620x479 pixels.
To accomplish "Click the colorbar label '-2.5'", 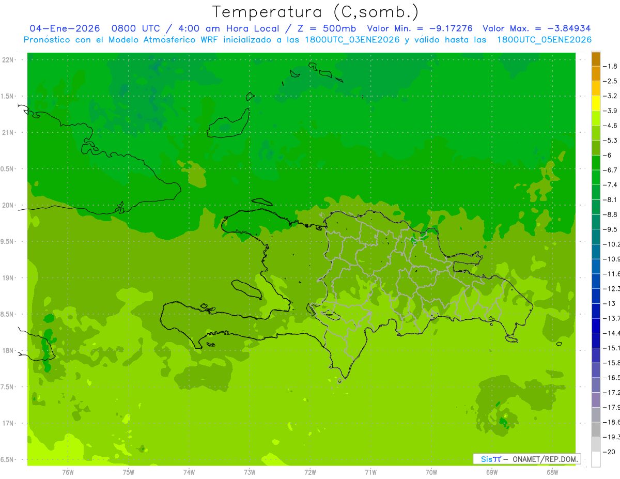I will 610,81.
